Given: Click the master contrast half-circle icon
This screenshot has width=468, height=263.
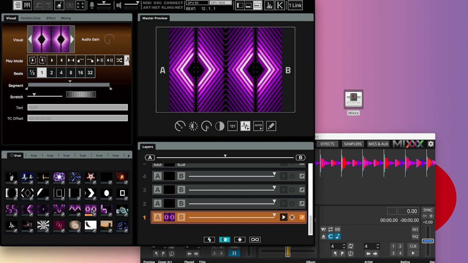Looking at the screenshot, I should (x=220, y=126).
